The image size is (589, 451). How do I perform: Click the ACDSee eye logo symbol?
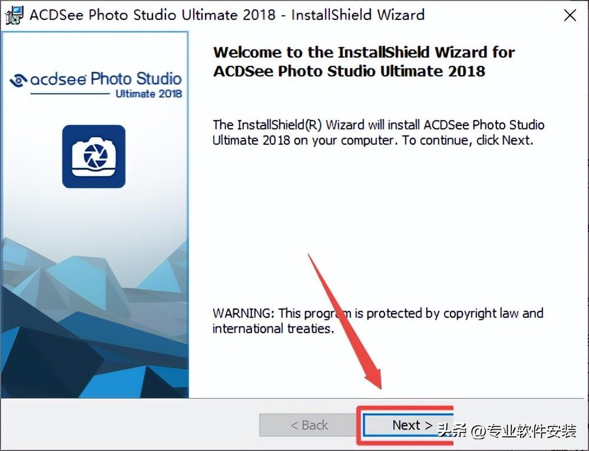[x=18, y=80]
